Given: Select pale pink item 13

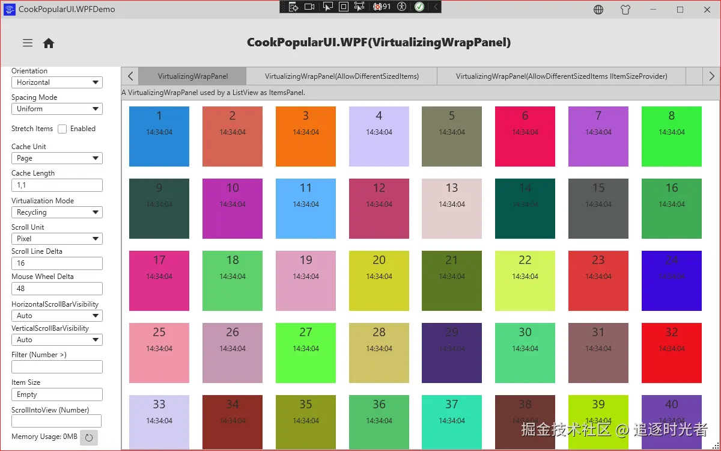Looking at the screenshot, I should pyautogui.click(x=452, y=209).
